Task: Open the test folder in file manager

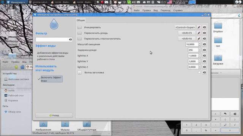Action: point(218,42)
